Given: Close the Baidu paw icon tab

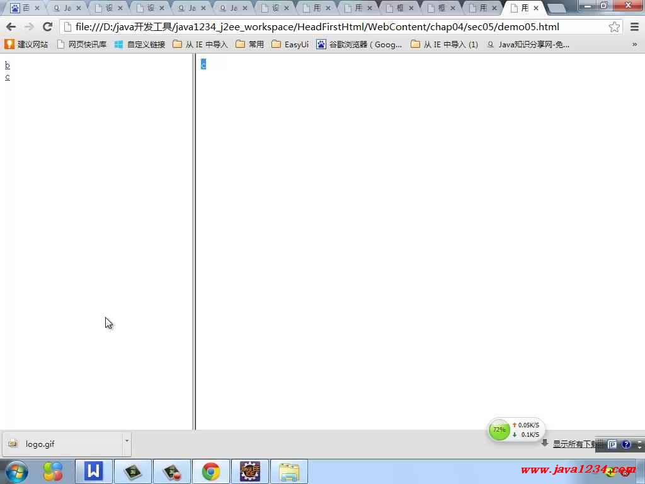Looking at the screenshot, I should click(37, 8).
